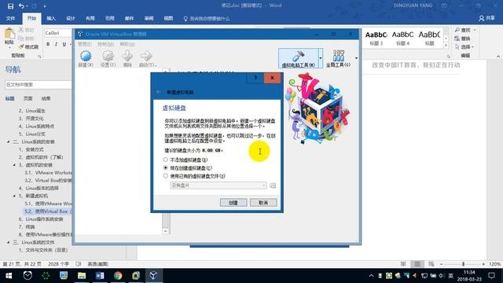This screenshot has height=283, width=503.
Task: Click the VirtualBox cube icon in taskbar
Action: [x=153, y=276]
